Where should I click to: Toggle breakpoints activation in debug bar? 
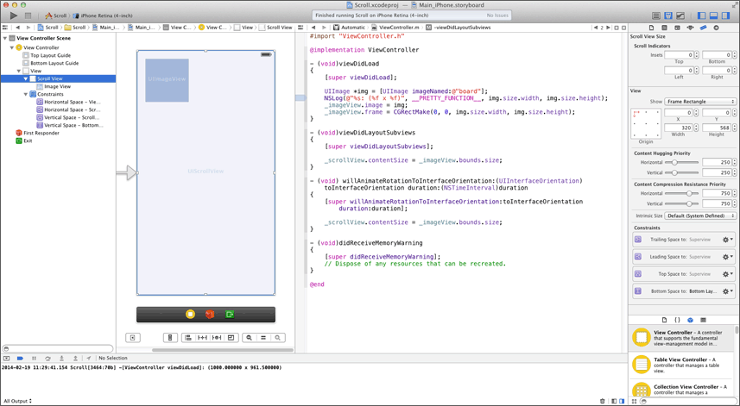tap(20, 358)
